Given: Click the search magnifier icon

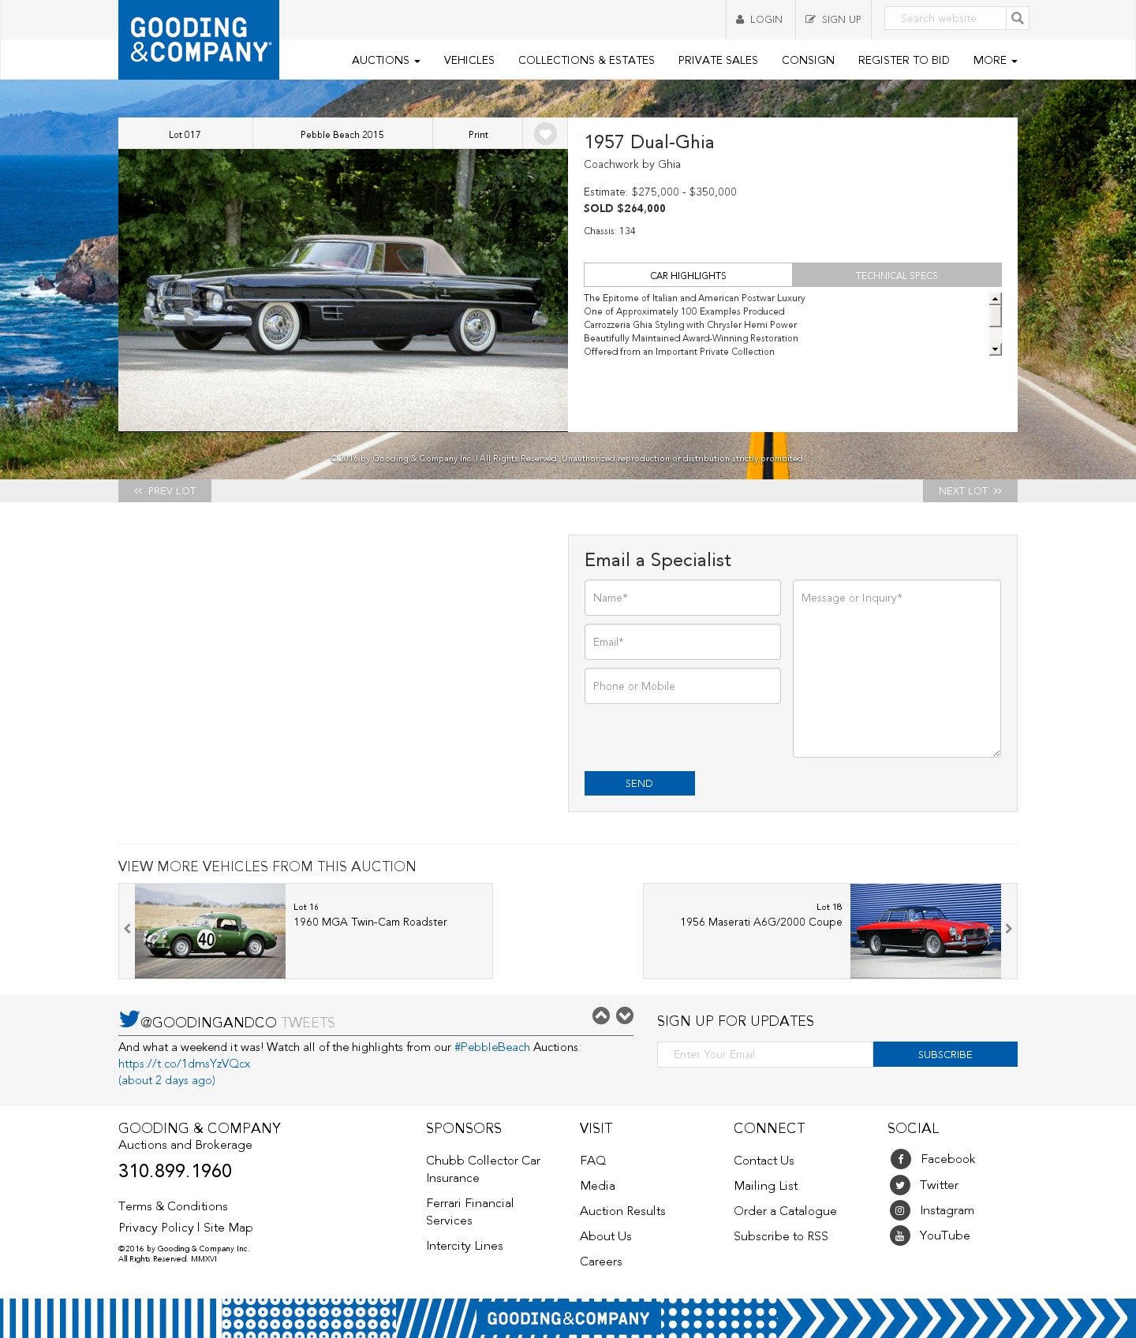Looking at the screenshot, I should tap(1018, 18).
